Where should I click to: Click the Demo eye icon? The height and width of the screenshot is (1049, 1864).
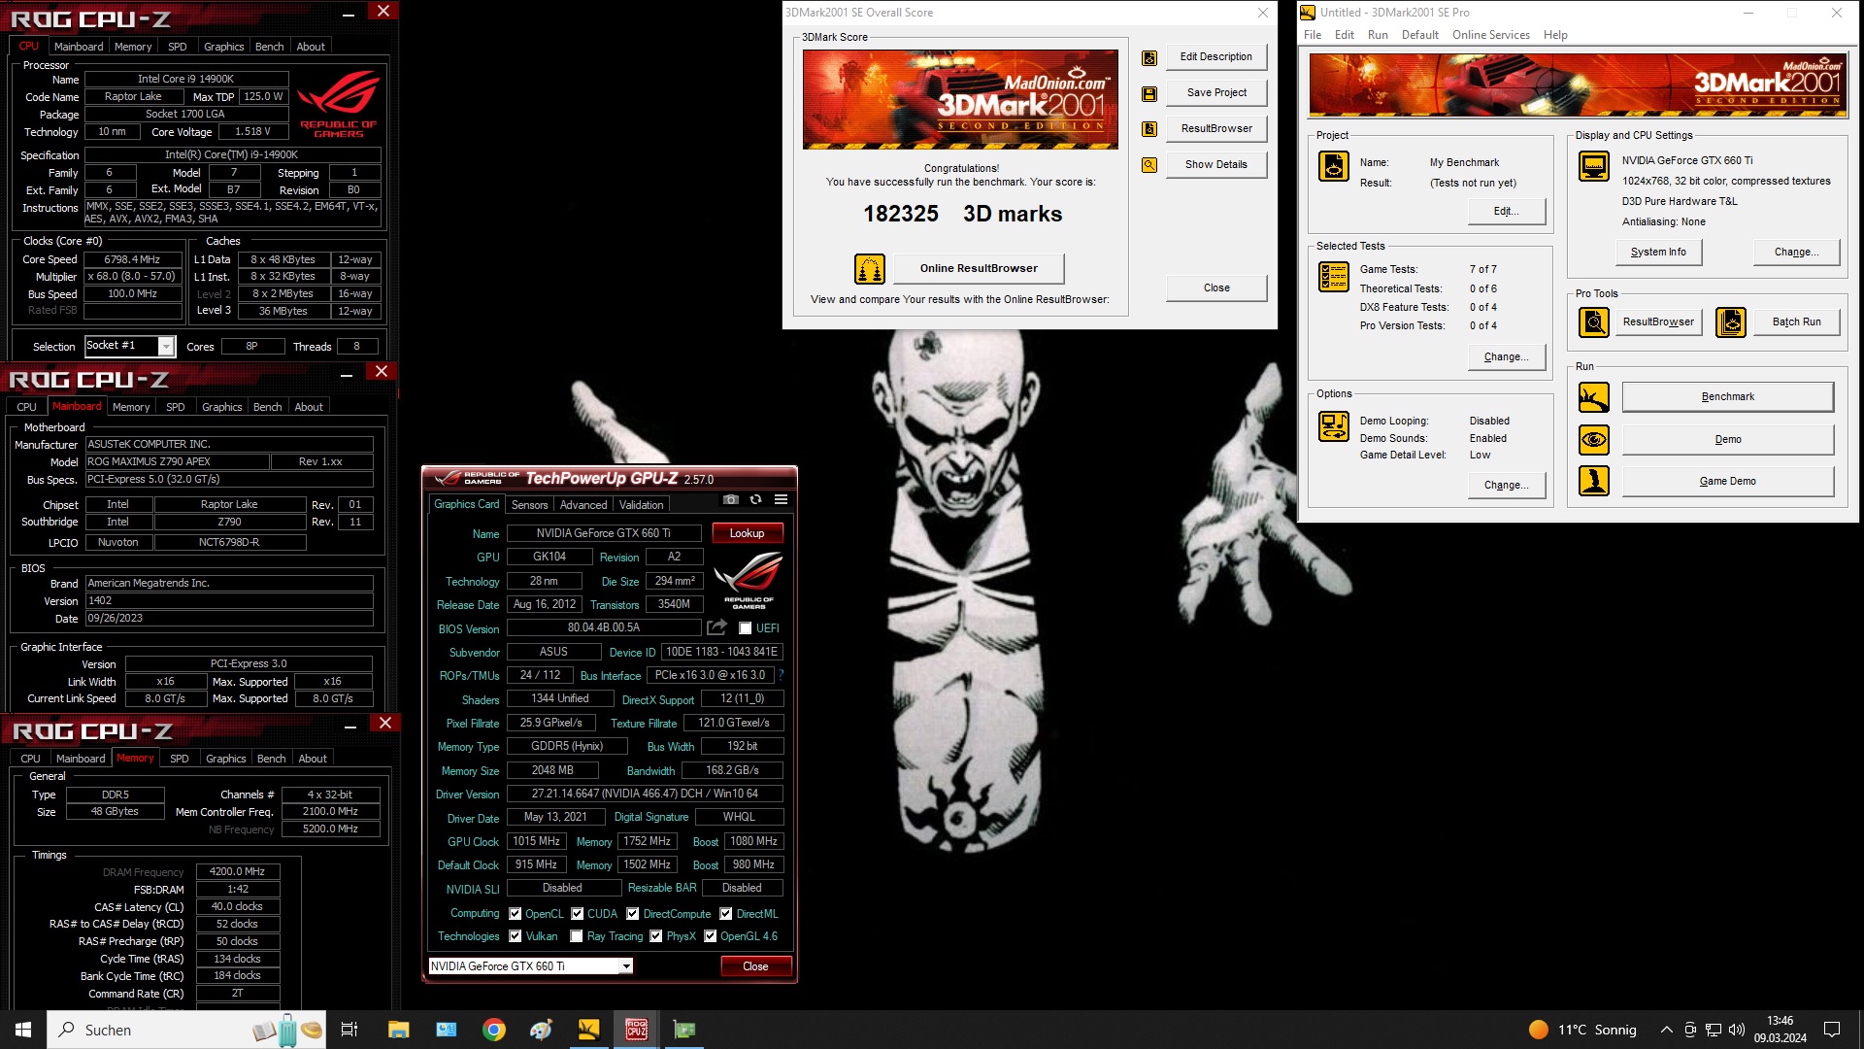pos(1593,439)
